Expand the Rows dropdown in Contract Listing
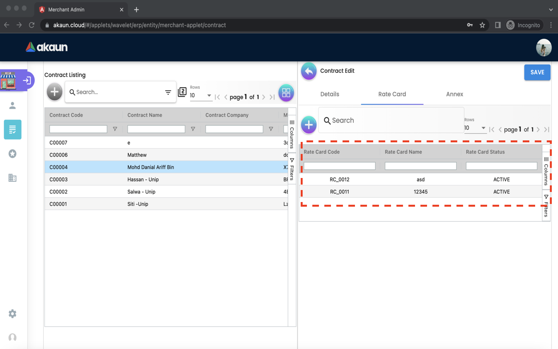 tap(201, 95)
